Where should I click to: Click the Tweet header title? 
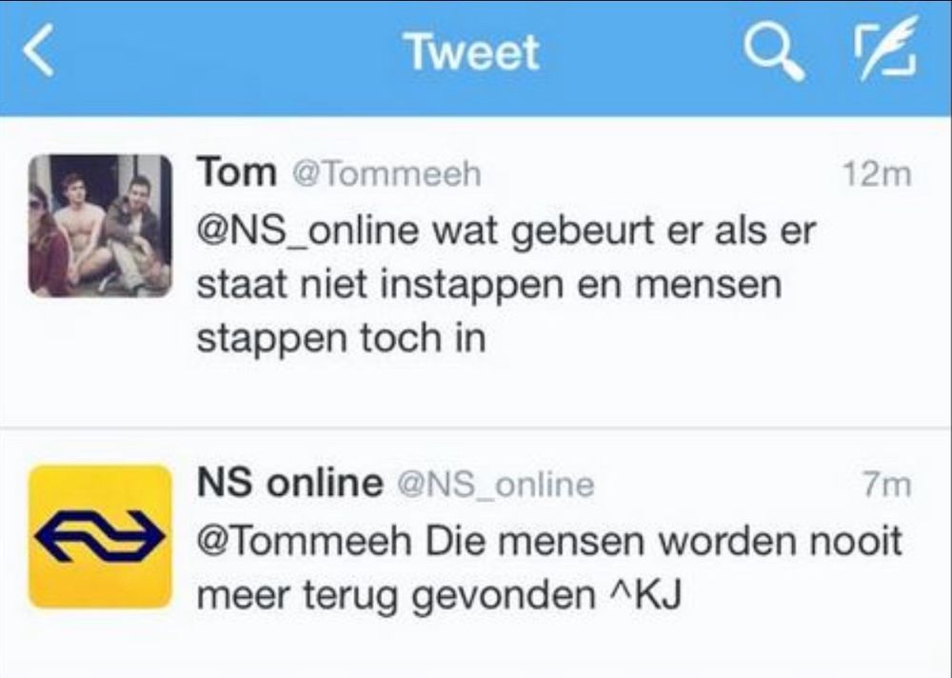coord(473,52)
